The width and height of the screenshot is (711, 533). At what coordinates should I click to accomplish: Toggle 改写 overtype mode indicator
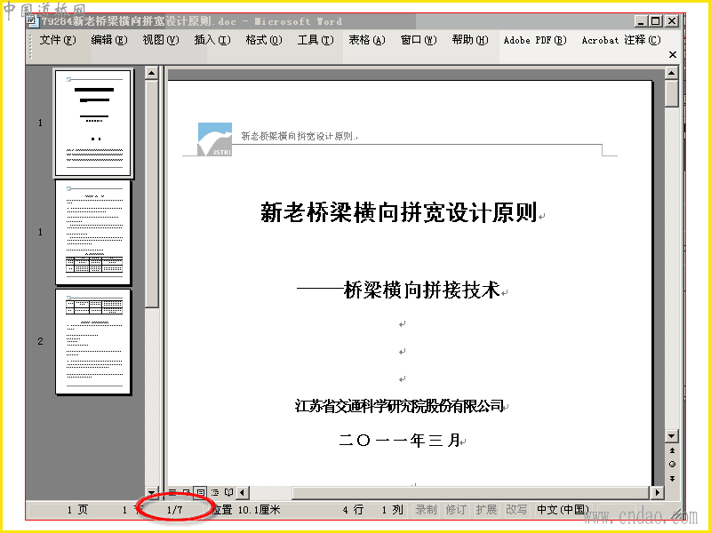516,510
